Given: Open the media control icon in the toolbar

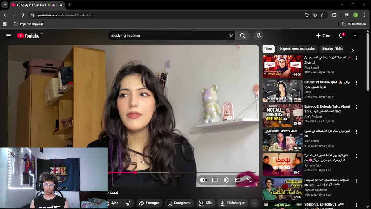Looking at the screenshot, I should coord(347,15).
